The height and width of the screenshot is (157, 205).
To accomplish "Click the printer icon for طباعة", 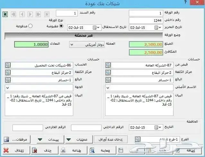I will click(x=63, y=151).
